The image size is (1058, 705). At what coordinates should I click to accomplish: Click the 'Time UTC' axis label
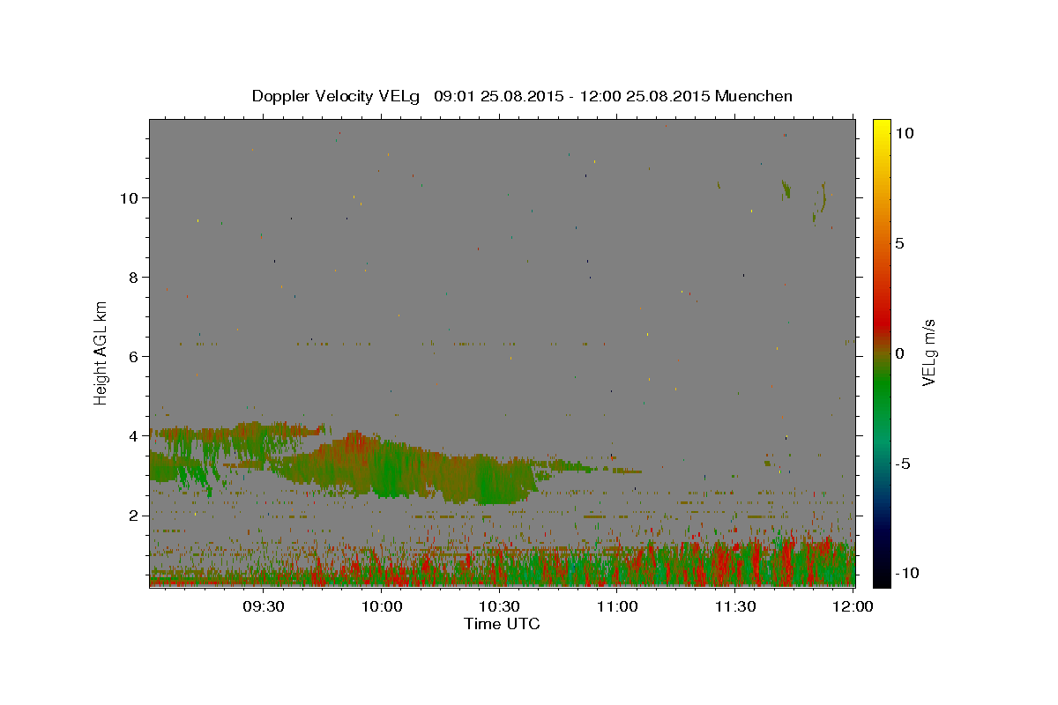tap(502, 624)
